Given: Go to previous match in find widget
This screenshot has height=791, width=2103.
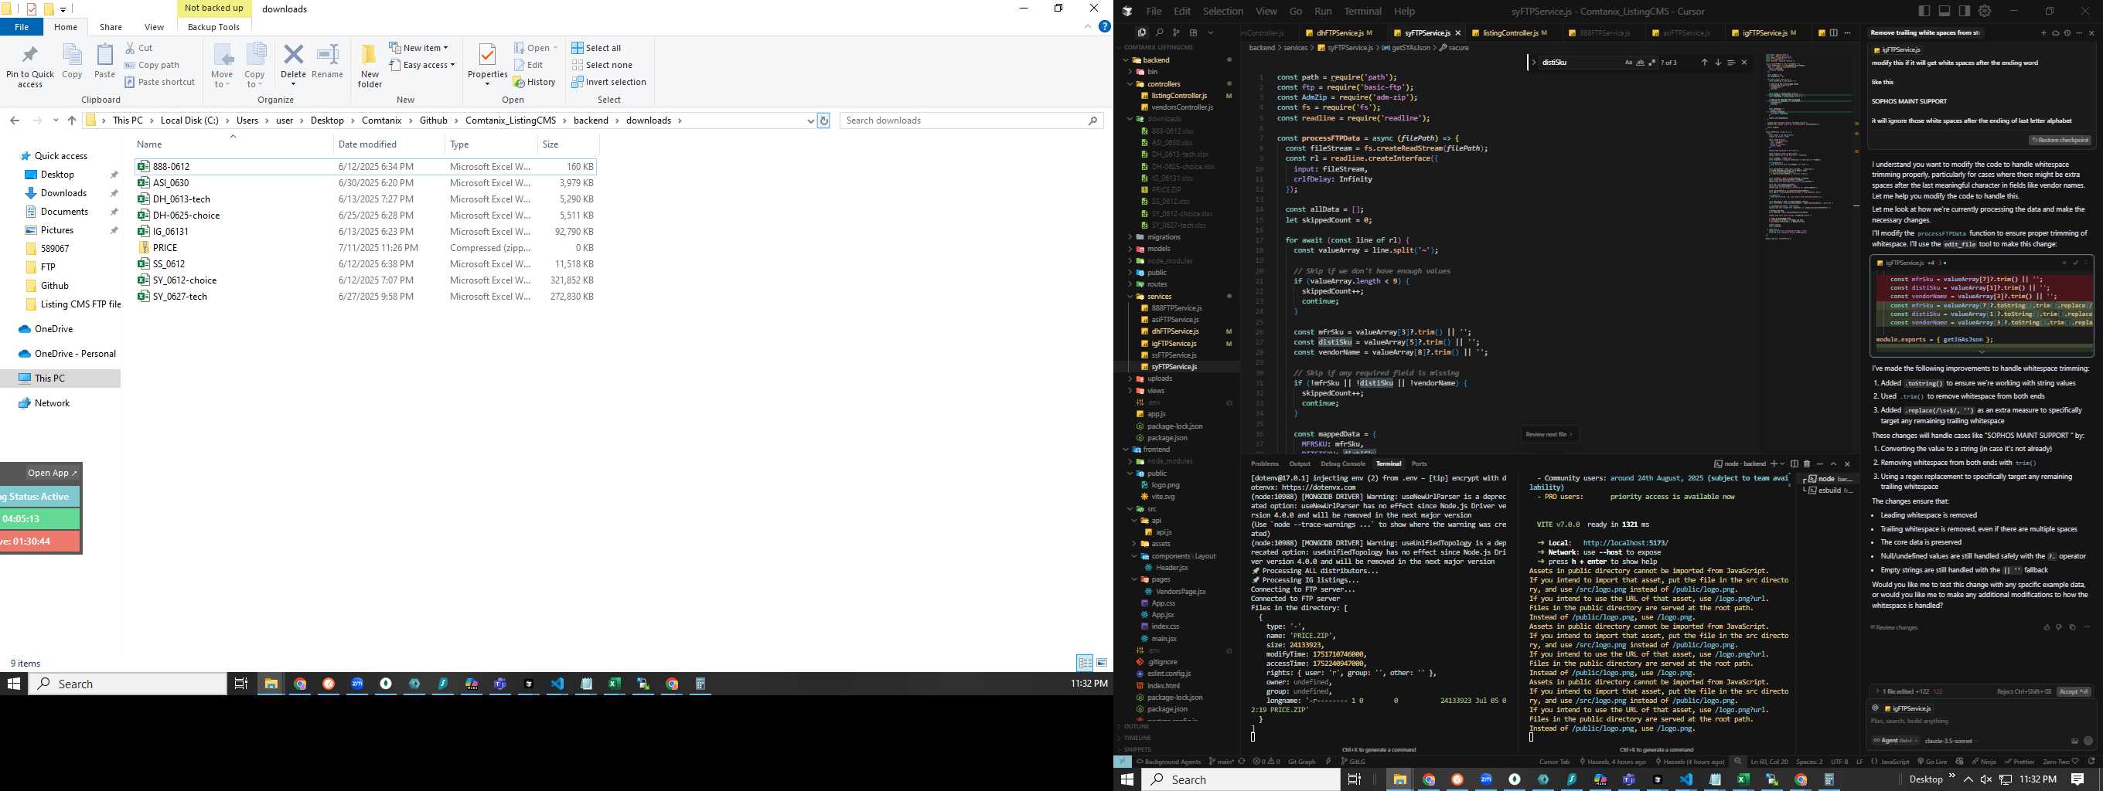Looking at the screenshot, I should pyautogui.click(x=1704, y=63).
